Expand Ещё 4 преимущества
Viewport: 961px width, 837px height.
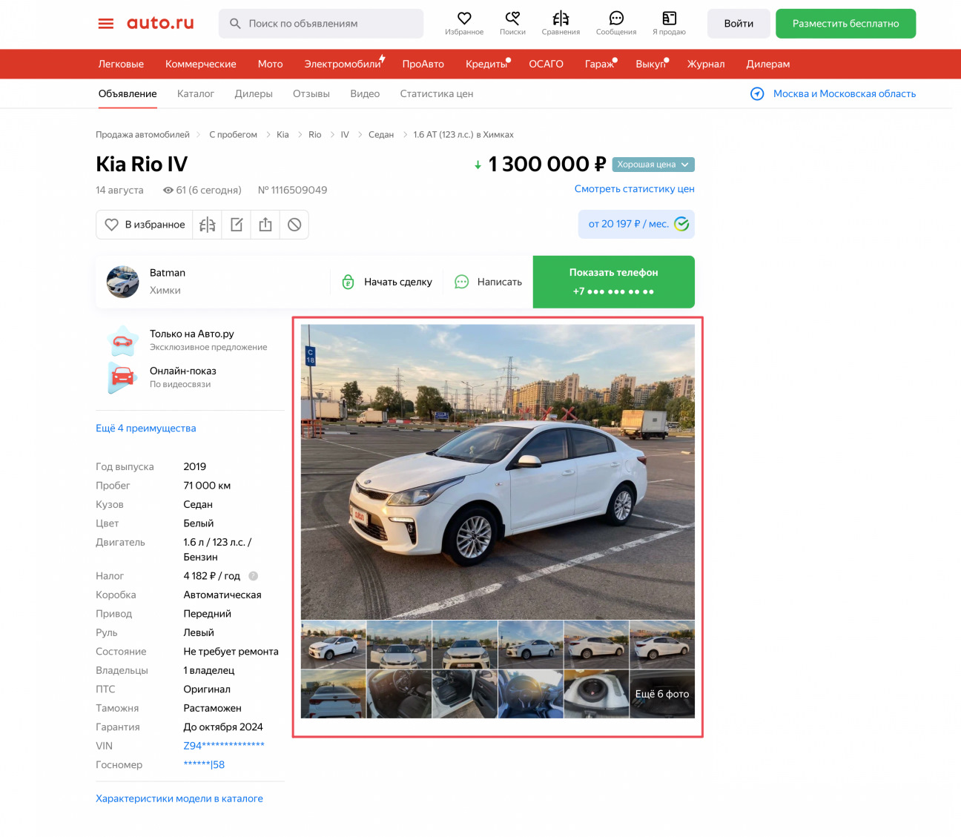click(x=146, y=429)
